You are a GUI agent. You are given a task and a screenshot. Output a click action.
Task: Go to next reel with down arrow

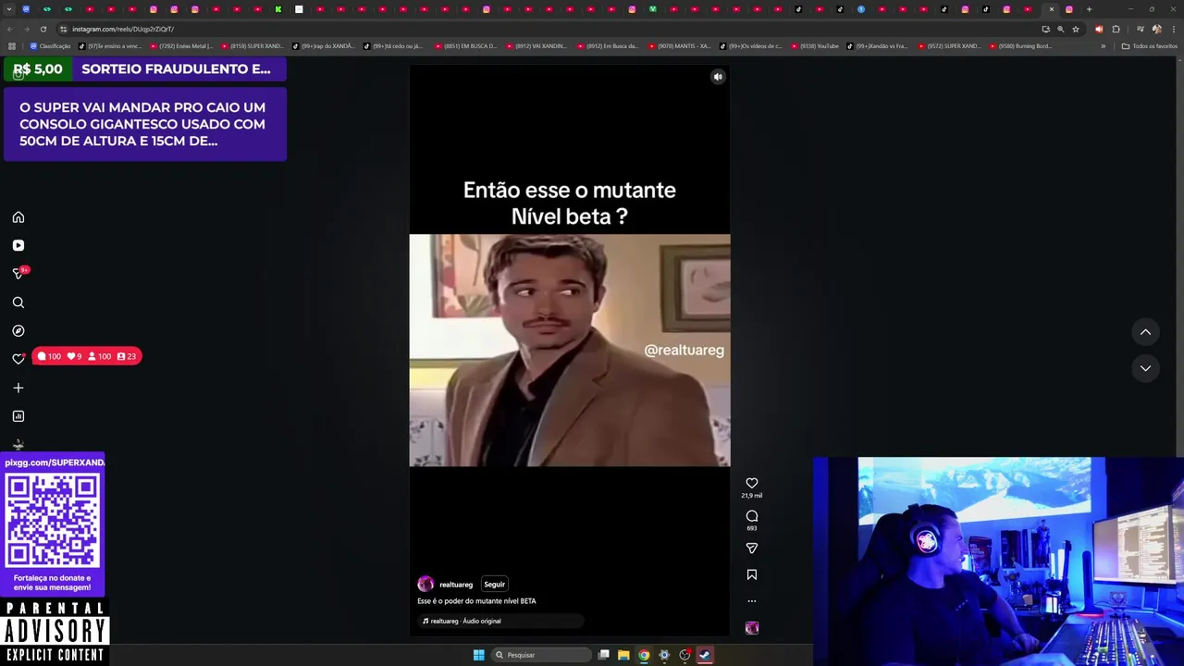click(x=1145, y=368)
